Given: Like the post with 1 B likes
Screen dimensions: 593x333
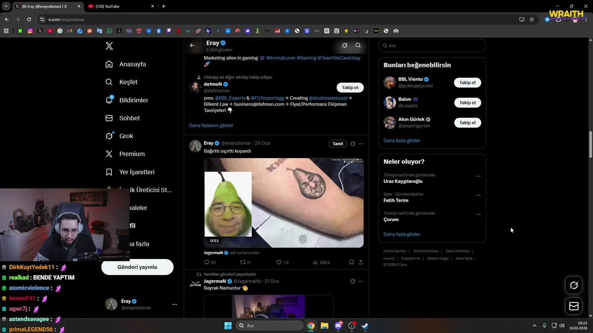Looking at the screenshot, I should 283,262.
